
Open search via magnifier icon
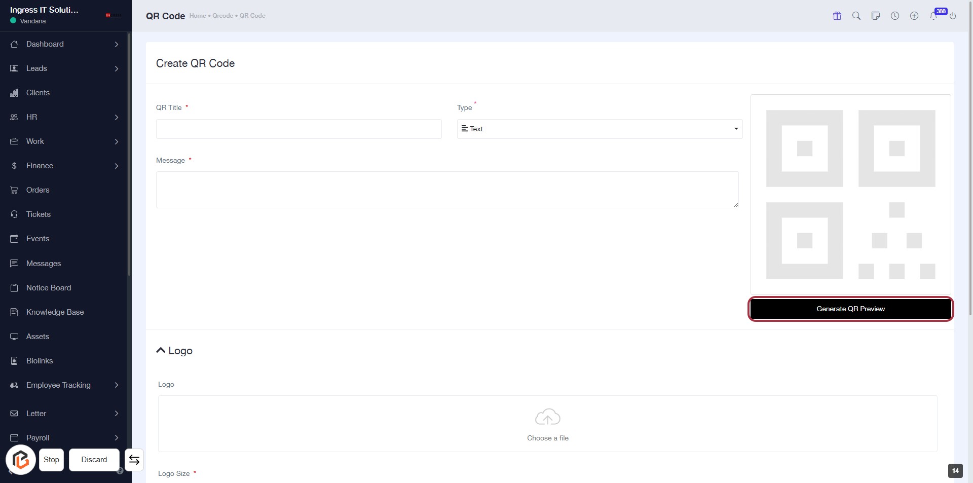(x=856, y=16)
